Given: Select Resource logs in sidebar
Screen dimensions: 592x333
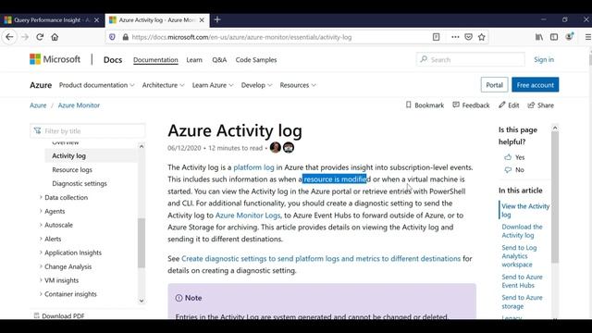Looking at the screenshot, I should [72, 169].
